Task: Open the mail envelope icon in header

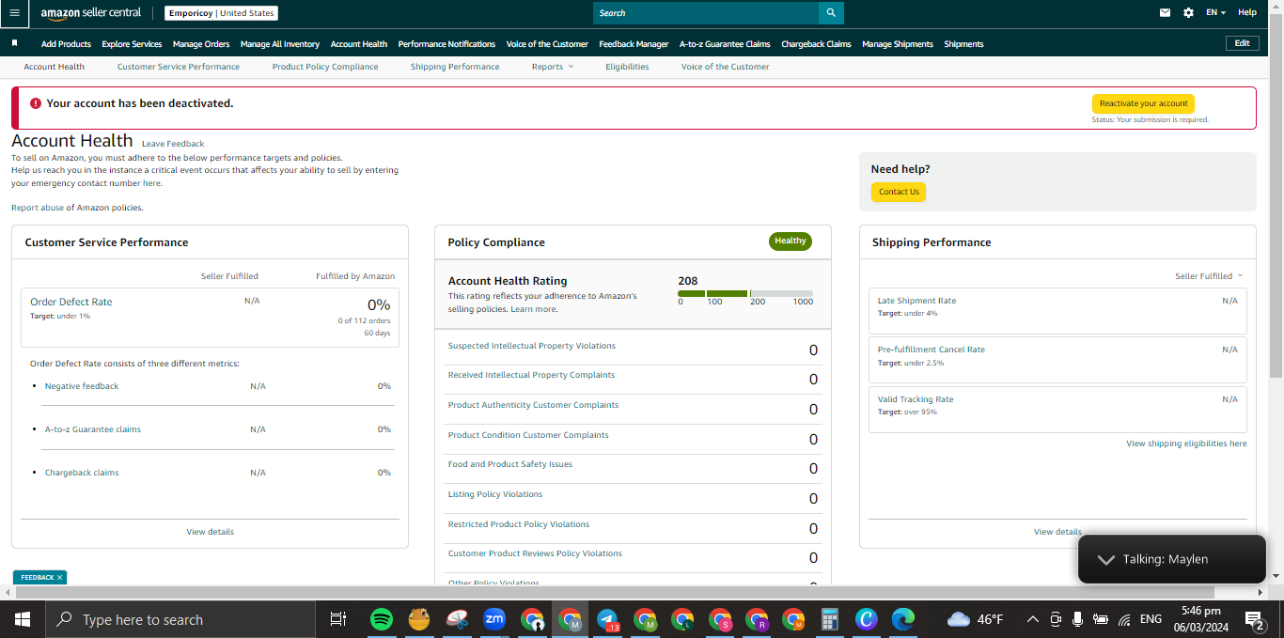Action: coord(1166,13)
